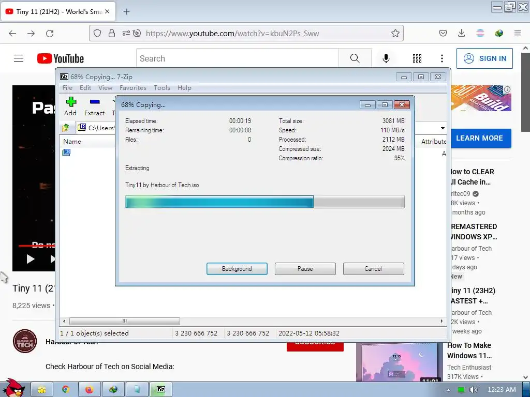The height and width of the screenshot is (397, 530).
Task: Click the 7-Zip horizontal scrollbar thumb
Action: coord(125,321)
